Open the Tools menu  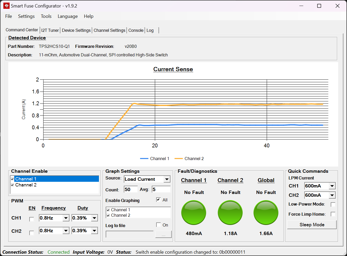click(46, 16)
